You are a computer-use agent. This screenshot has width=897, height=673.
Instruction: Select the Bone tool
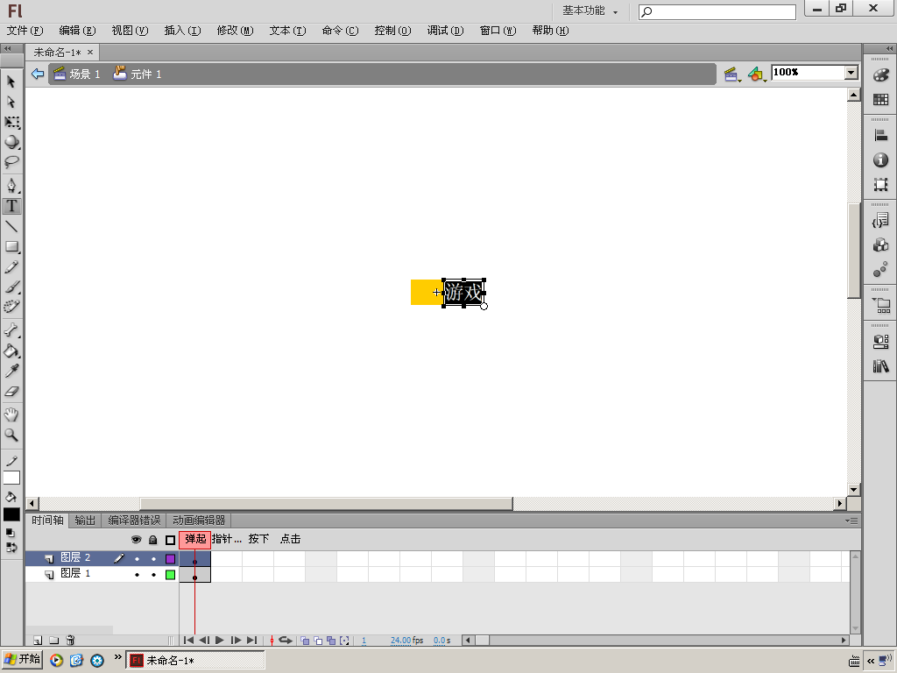pyautogui.click(x=11, y=330)
